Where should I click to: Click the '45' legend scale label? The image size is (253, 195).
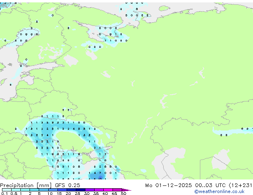tap(115, 193)
